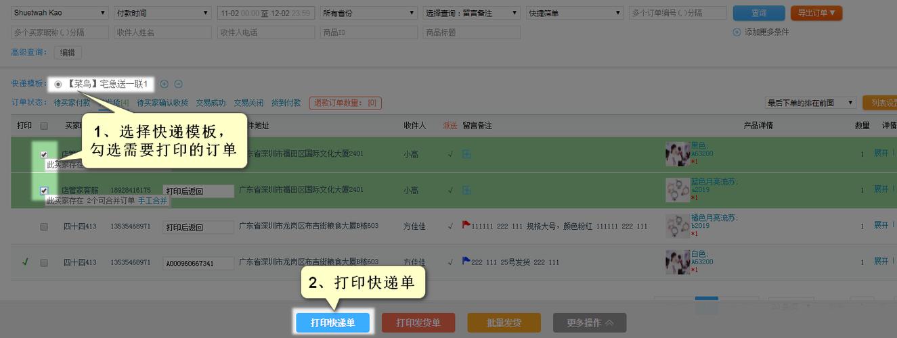Expand details of the 橘色月亮流苏 row
The image size is (897, 338).
pos(881,225)
